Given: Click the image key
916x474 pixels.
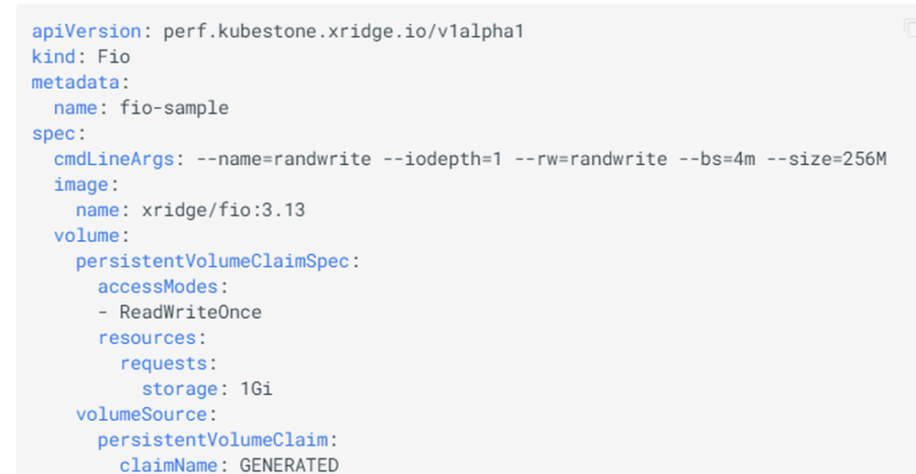Looking at the screenshot, I should [81, 184].
